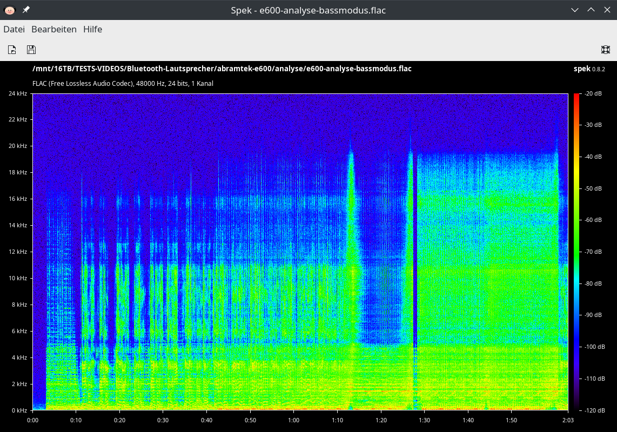Click the 16 kHz frequency axis label

pyautogui.click(x=18, y=199)
